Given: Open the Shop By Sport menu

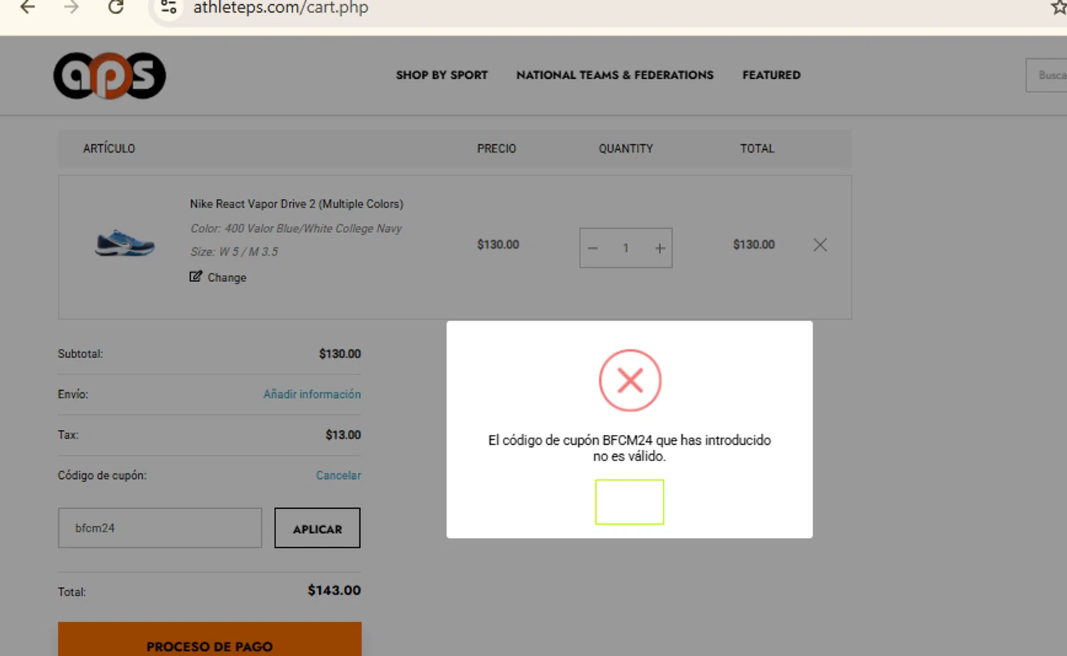Looking at the screenshot, I should (442, 75).
